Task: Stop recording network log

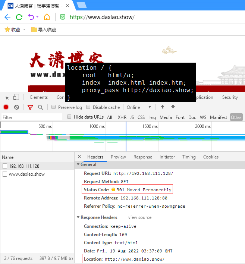Action: (6, 107)
